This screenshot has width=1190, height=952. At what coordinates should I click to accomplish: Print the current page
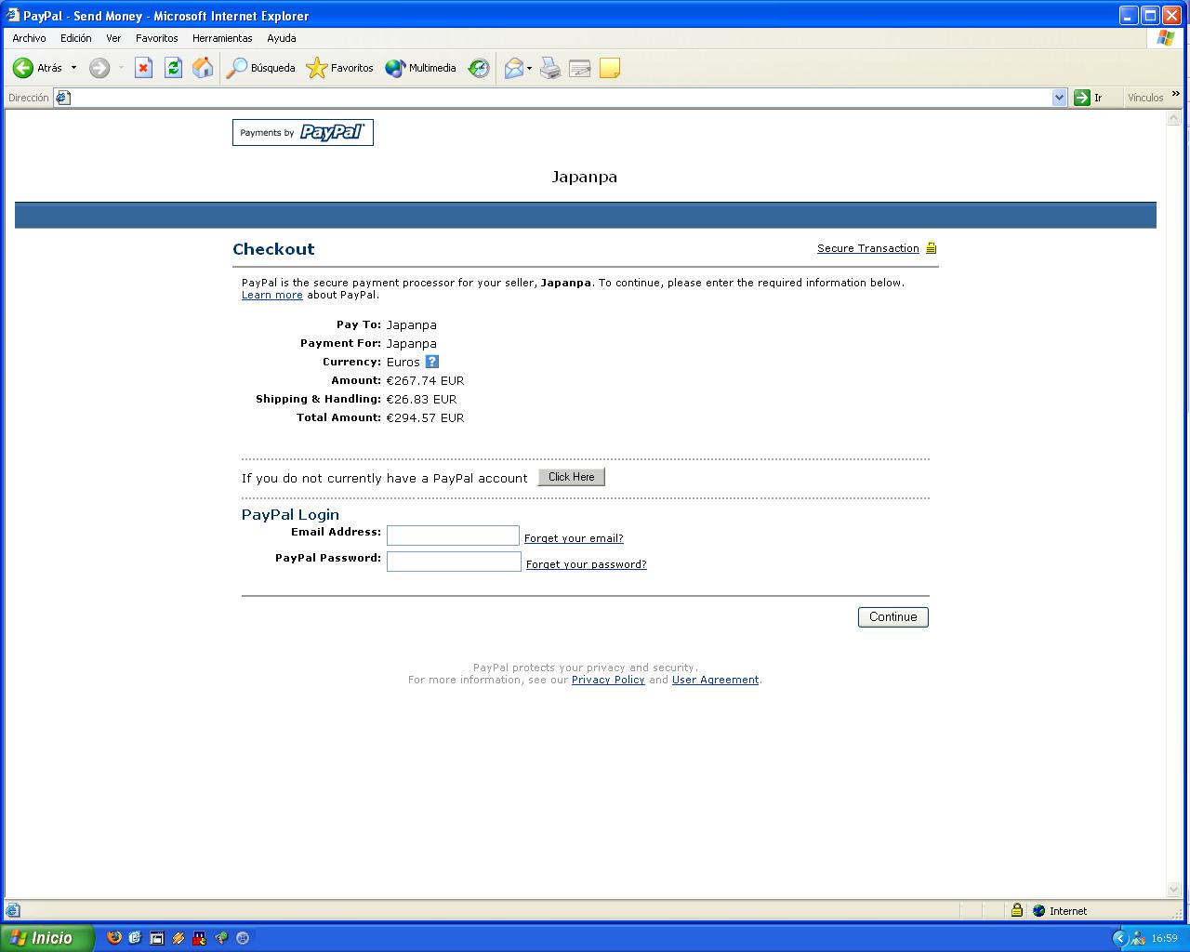point(550,68)
